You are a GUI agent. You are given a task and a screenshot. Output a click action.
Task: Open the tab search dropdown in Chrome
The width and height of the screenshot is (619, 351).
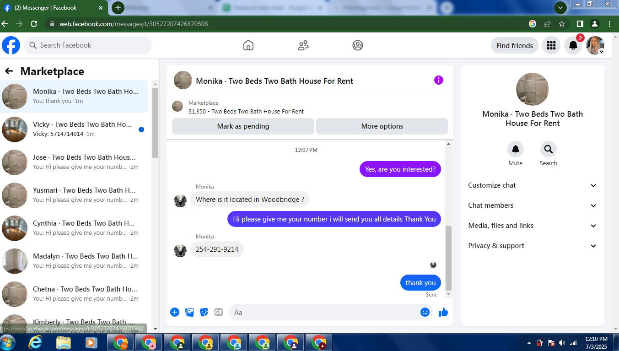560,8
